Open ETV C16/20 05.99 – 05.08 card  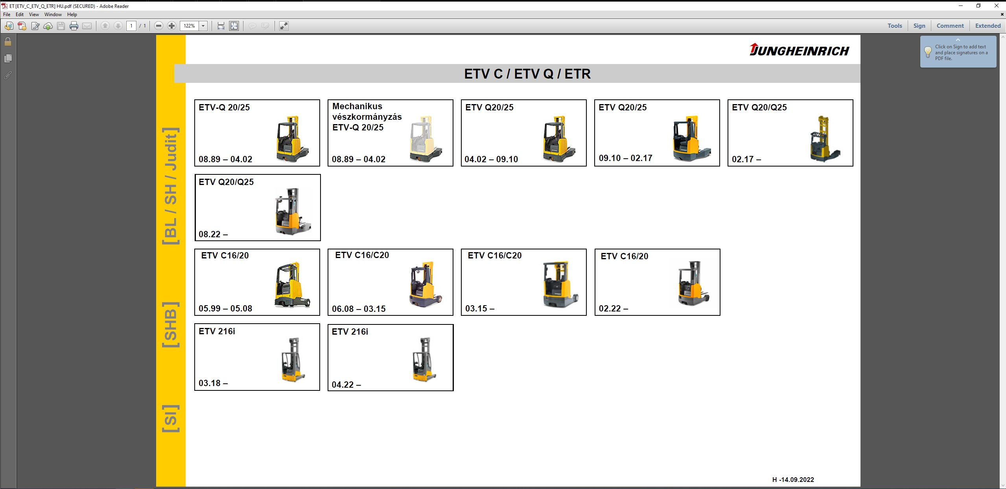257,282
